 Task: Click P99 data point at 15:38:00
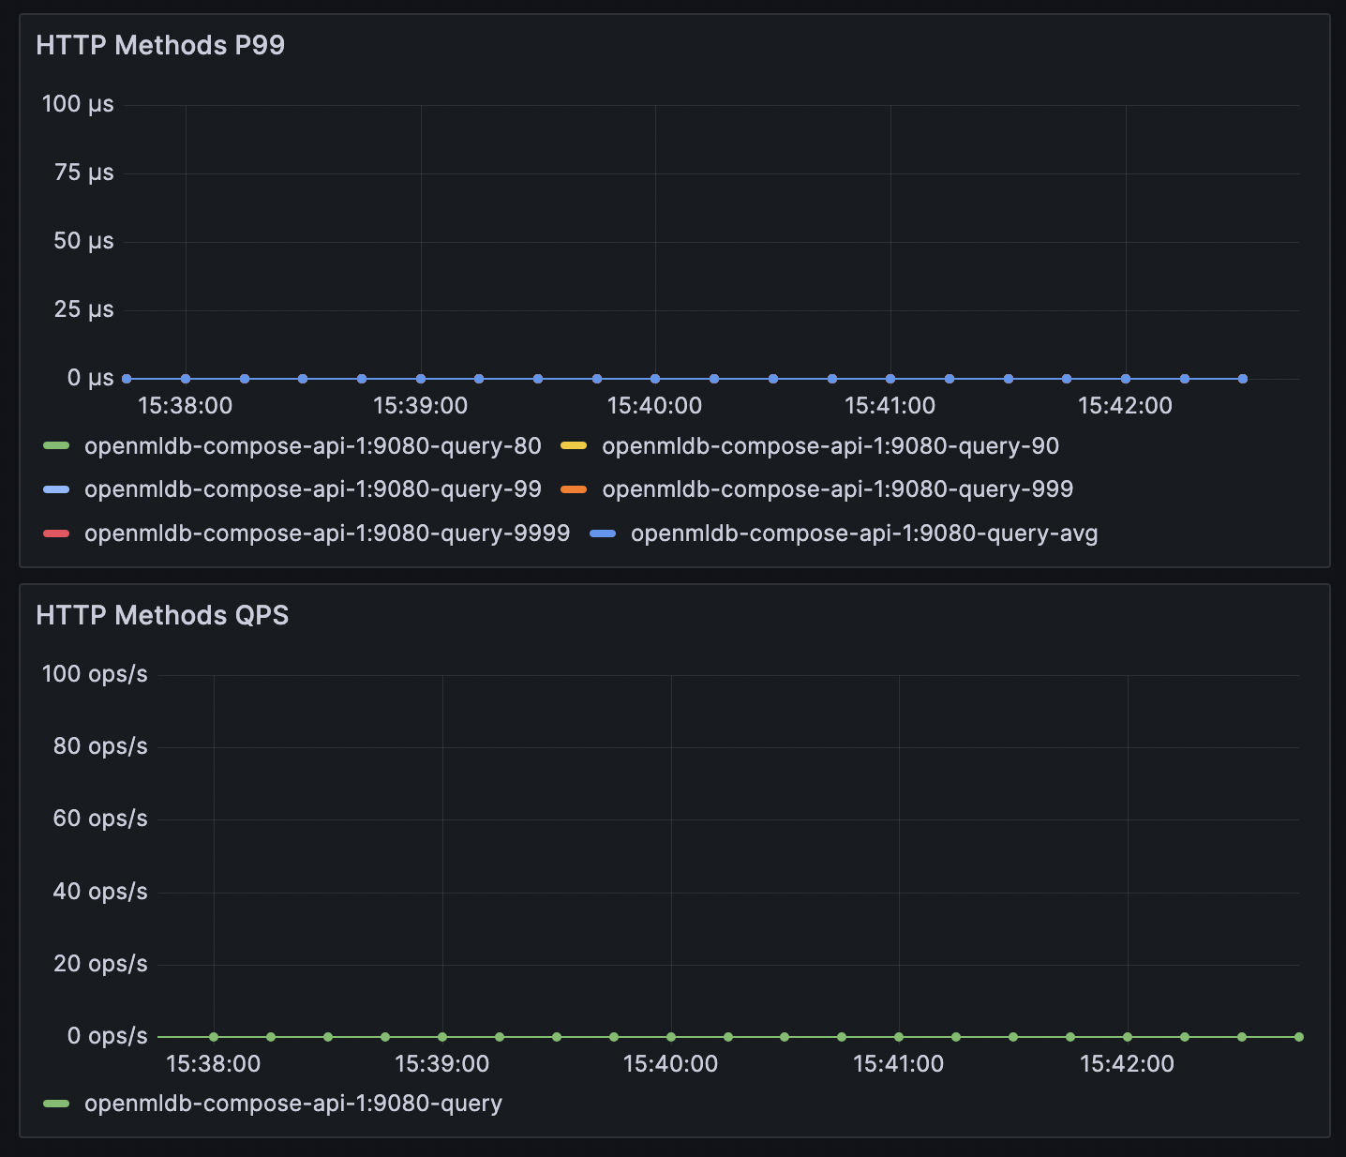[x=186, y=379]
